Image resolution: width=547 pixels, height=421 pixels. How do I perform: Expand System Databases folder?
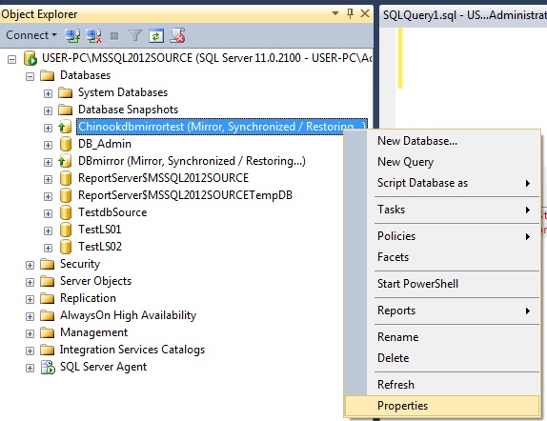coord(48,93)
